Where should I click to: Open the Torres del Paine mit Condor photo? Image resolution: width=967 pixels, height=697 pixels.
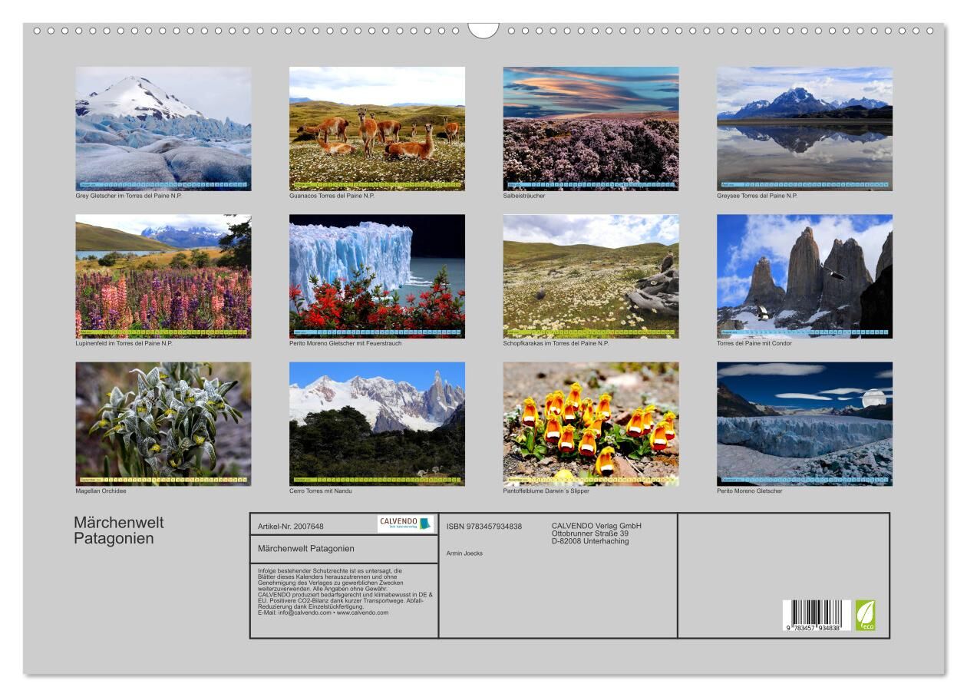tap(804, 276)
